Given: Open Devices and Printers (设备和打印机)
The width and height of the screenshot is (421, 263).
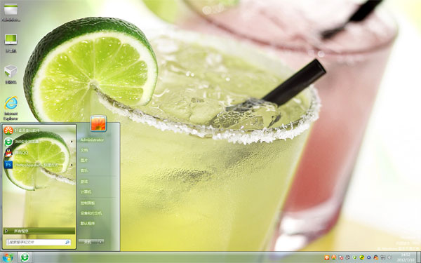Looking at the screenshot, I should (x=91, y=213).
